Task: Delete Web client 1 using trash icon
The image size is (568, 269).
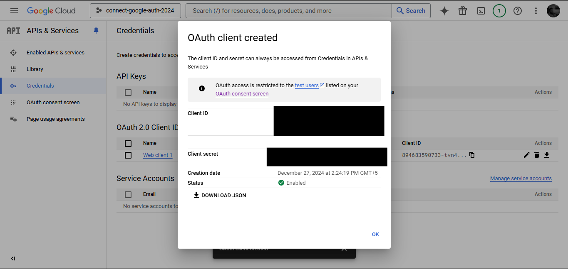Action: click(x=536, y=154)
